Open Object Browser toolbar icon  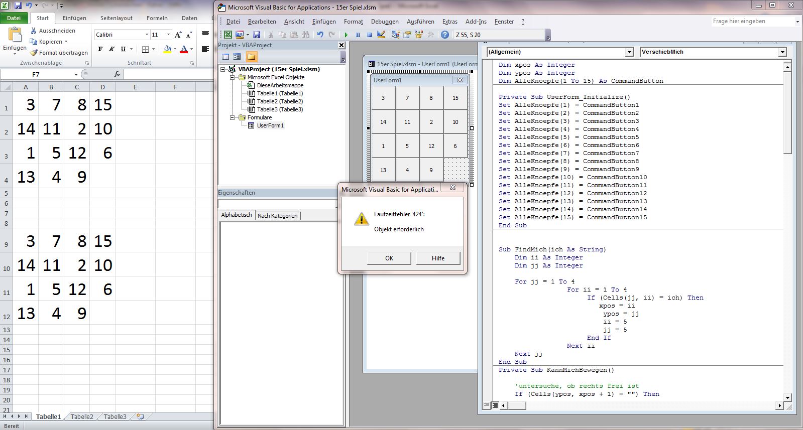pyautogui.click(x=419, y=35)
